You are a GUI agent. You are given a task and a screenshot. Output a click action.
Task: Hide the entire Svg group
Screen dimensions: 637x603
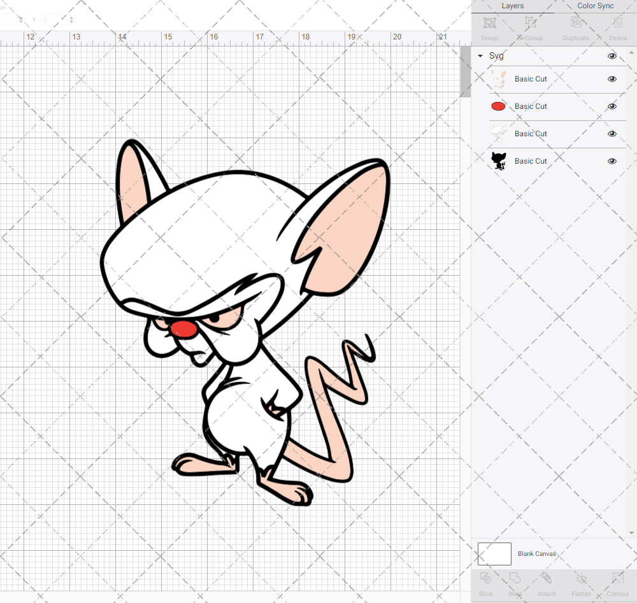point(612,56)
